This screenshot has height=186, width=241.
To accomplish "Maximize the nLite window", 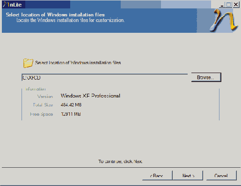I will [x=229, y=5].
